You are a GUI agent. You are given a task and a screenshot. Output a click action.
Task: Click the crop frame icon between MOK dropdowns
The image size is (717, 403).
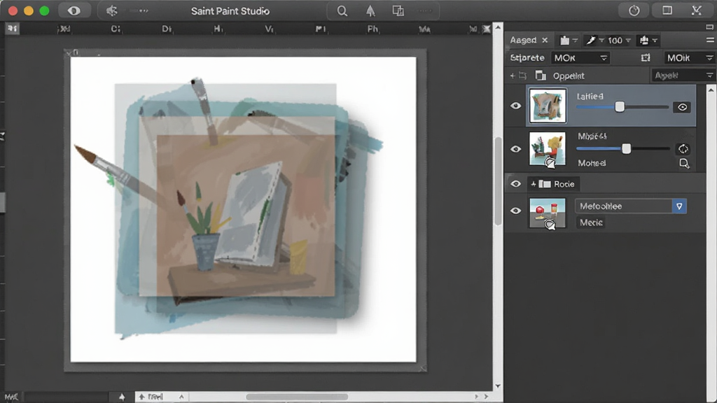click(645, 57)
